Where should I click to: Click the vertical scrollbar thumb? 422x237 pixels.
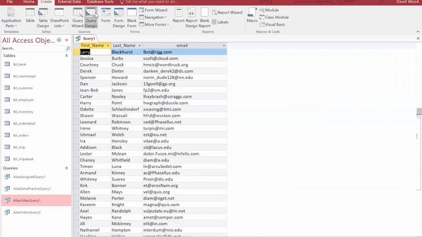pyautogui.click(x=419, y=111)
